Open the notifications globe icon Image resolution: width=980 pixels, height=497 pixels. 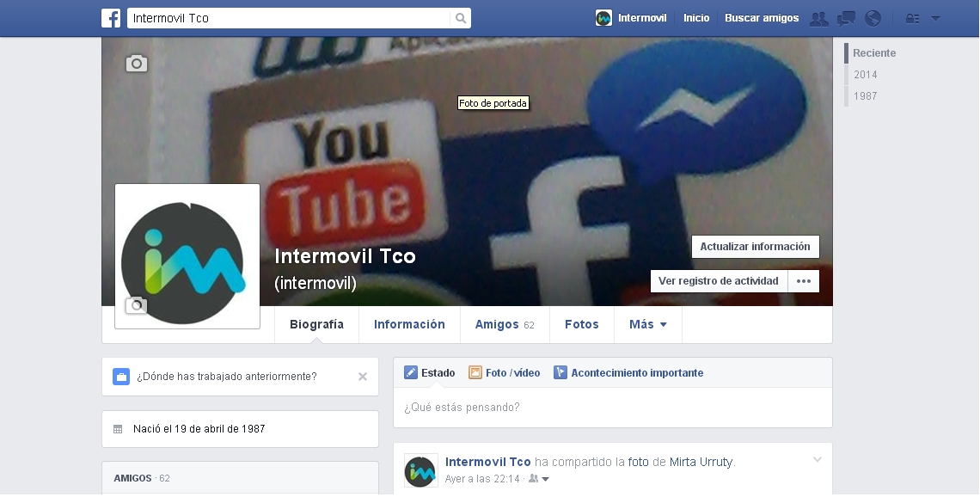tap(873, 18)
